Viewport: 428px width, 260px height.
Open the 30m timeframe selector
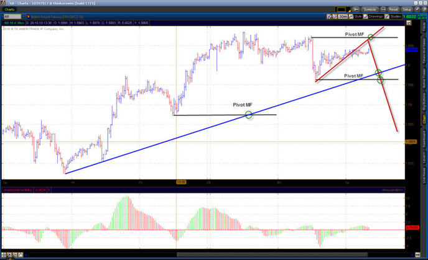[x=343, y=17]
